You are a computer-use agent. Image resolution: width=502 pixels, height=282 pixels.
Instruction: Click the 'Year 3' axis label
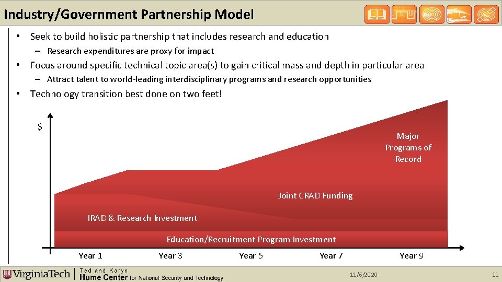(x=170, y=256)
